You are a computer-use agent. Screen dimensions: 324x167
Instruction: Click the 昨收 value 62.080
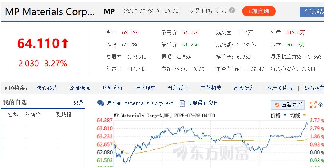pyautogui.click(x=130, y=45)
